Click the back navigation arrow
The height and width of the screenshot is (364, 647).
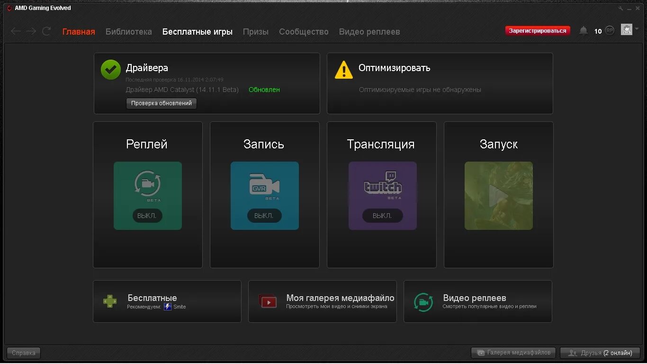(16, 31)
